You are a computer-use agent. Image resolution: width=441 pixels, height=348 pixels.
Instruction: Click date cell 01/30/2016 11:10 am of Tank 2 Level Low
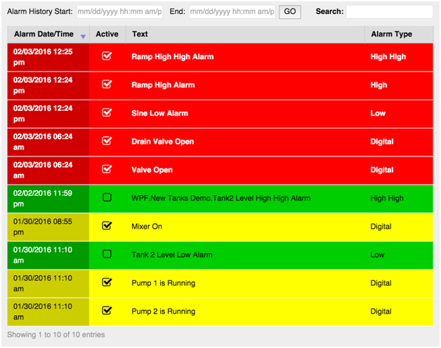pyautogui.click(x=48, y=255)
